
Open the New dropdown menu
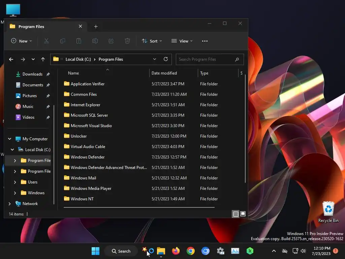(x=22, y=41)
